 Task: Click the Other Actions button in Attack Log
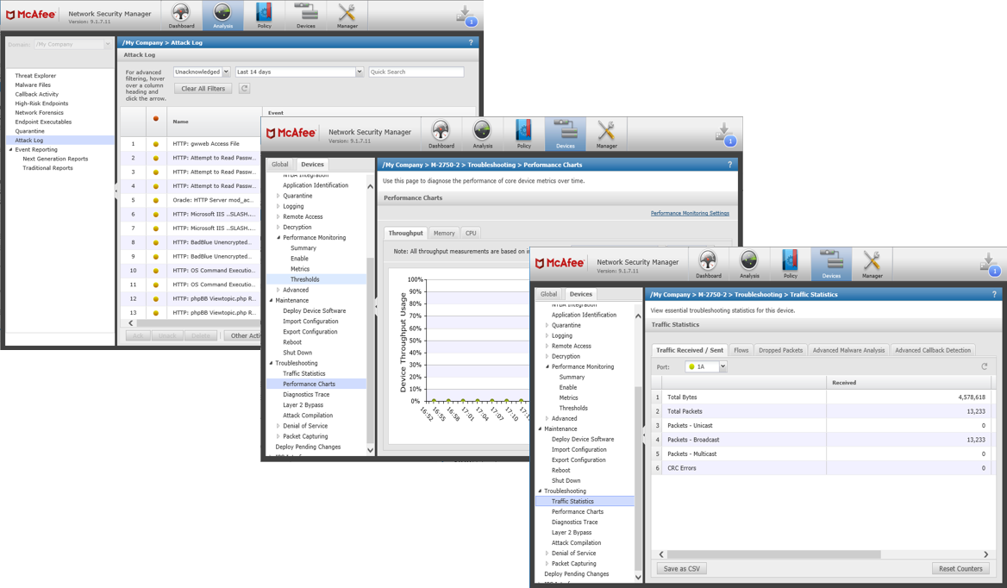[243, 335]
